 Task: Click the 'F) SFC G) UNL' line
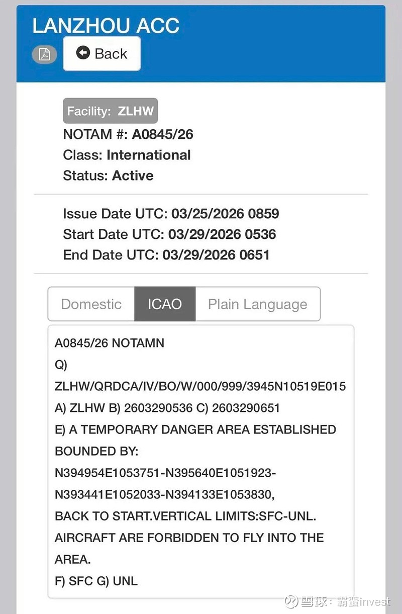tap(96, 581)
